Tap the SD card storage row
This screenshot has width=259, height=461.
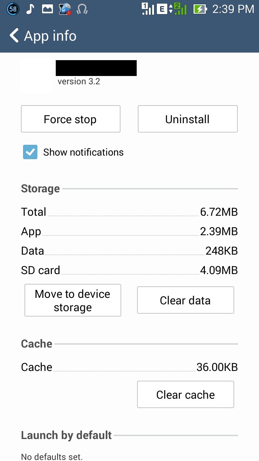(x=129, y=270)
